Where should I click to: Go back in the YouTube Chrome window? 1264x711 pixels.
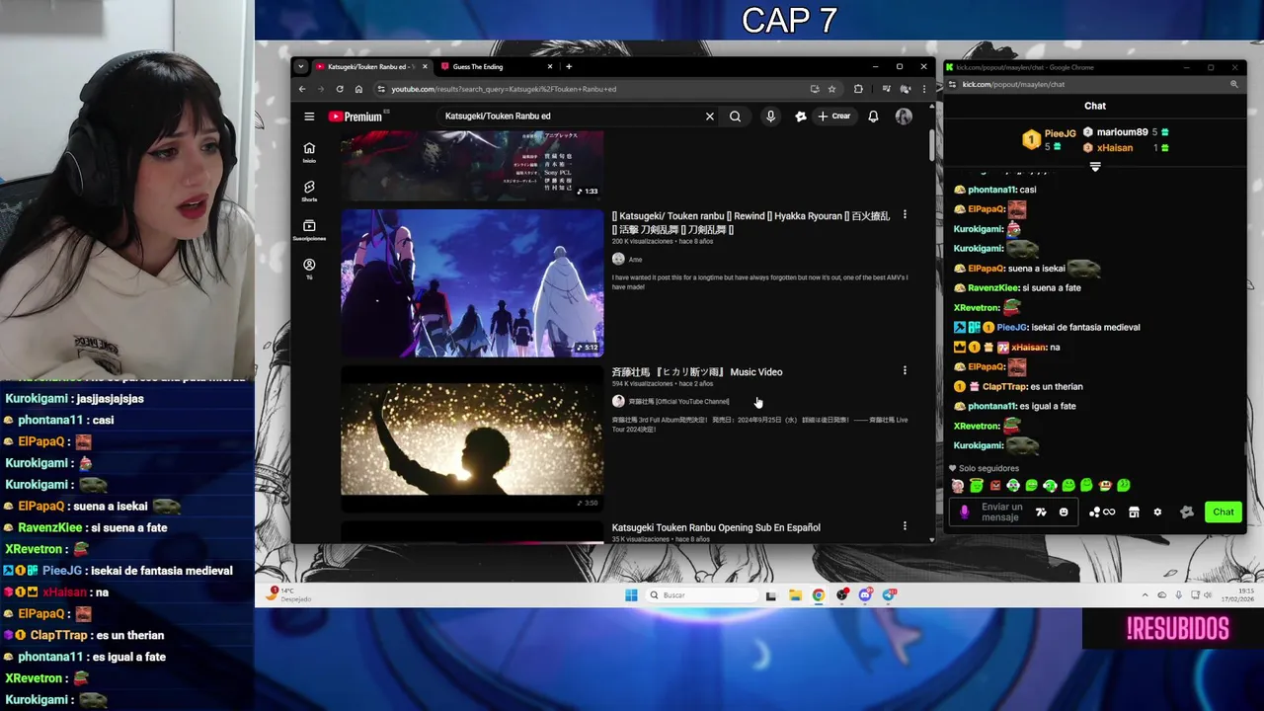point(302,89)
